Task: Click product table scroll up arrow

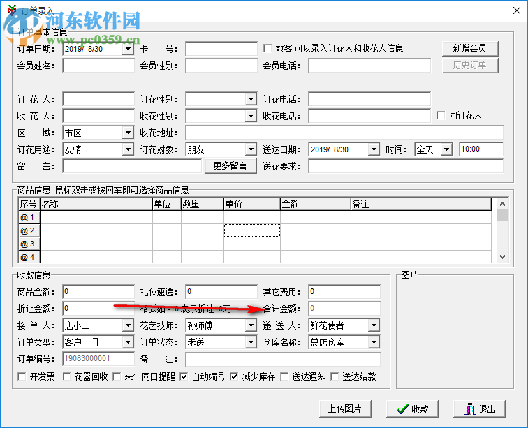Action: tap(502, 204)
